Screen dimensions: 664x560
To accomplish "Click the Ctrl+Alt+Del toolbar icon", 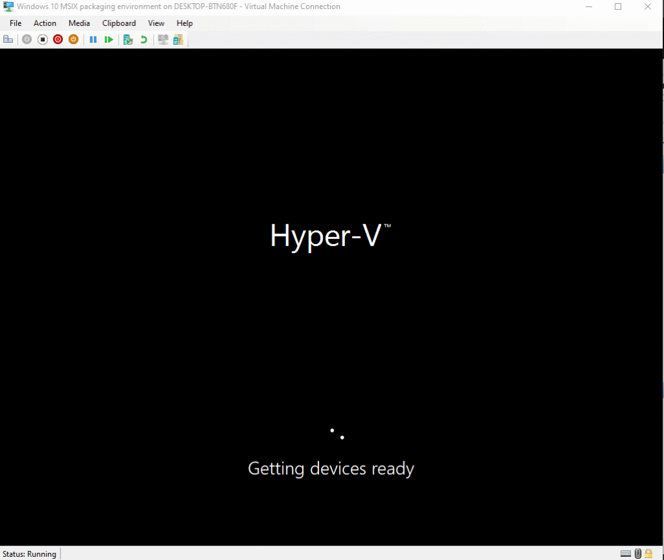I will pyautogui.click(x=8, y=40).
